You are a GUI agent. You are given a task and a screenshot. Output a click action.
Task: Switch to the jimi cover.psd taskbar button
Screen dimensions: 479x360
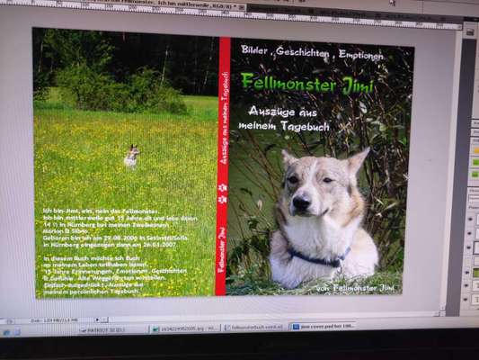[x=323, y=327]
